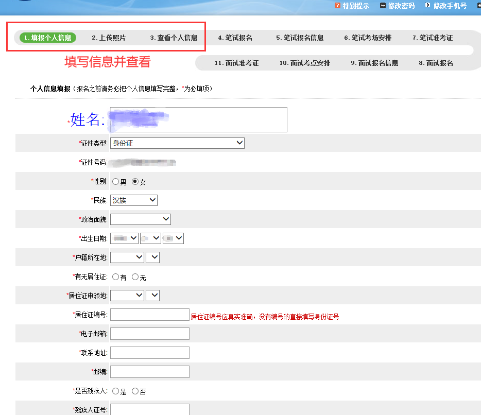Open the 证件类型 dropdown
The height and width of the screenshot is (415, 481).
[x=177, y=143]
